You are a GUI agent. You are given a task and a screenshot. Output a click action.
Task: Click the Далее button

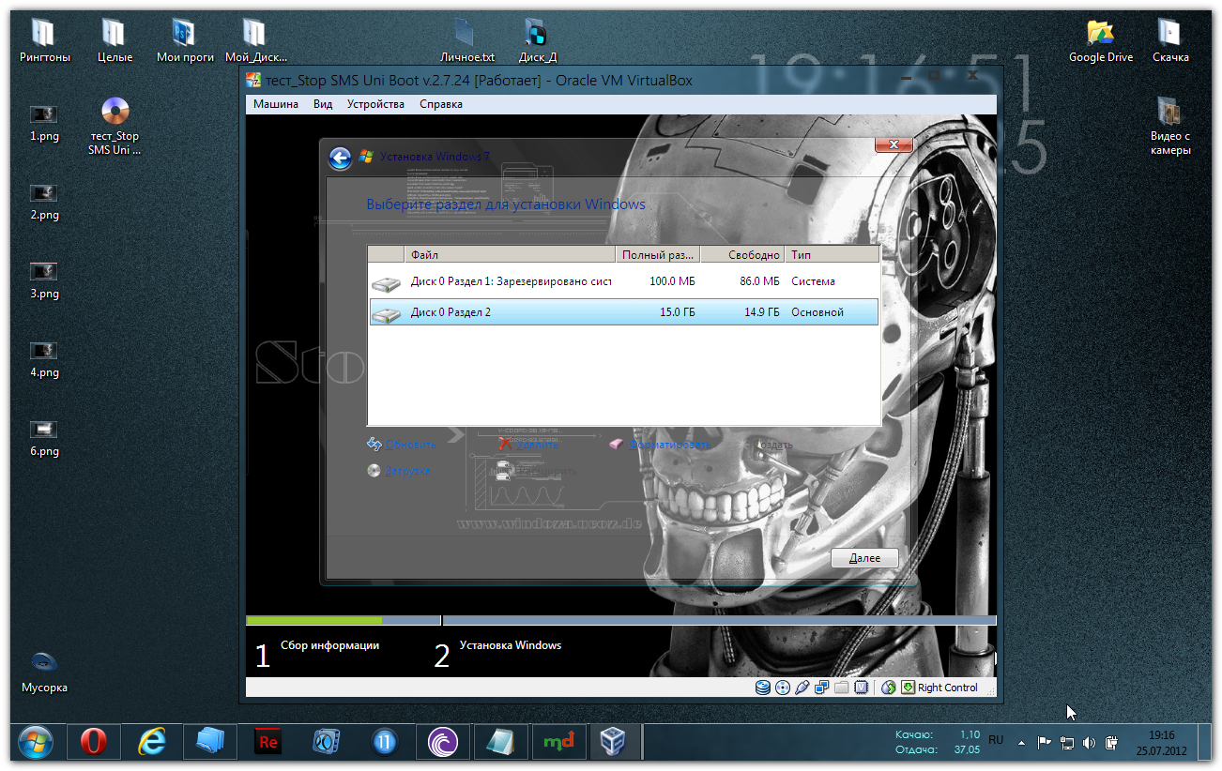tap(864, 558)
